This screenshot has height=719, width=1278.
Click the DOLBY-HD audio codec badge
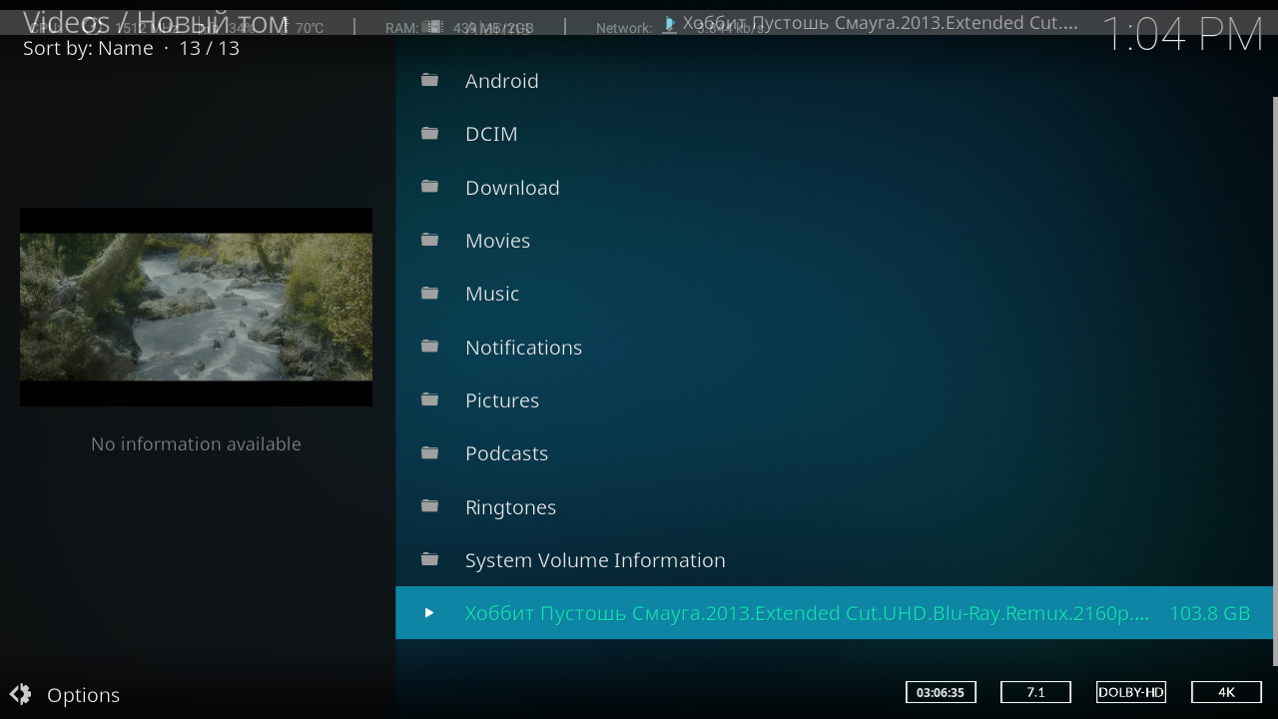point(1131,692)
